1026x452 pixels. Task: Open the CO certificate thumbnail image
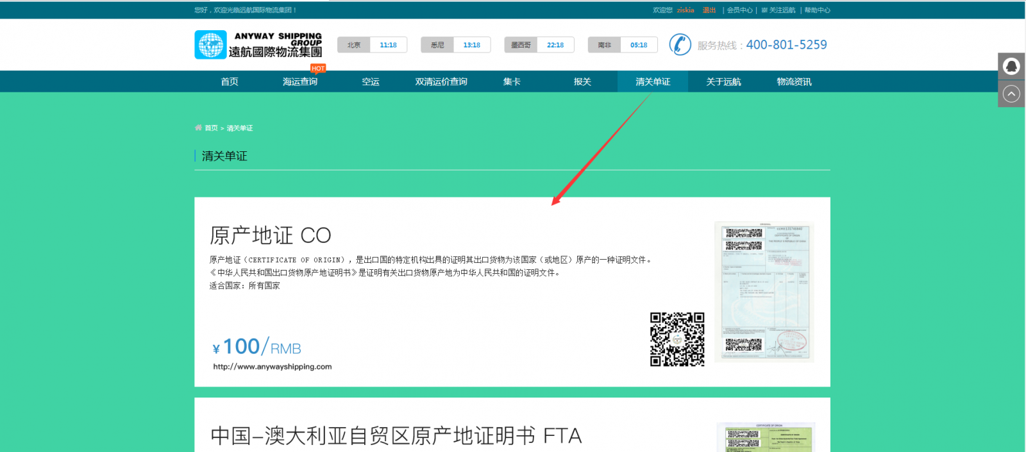[x=764, y=292]
